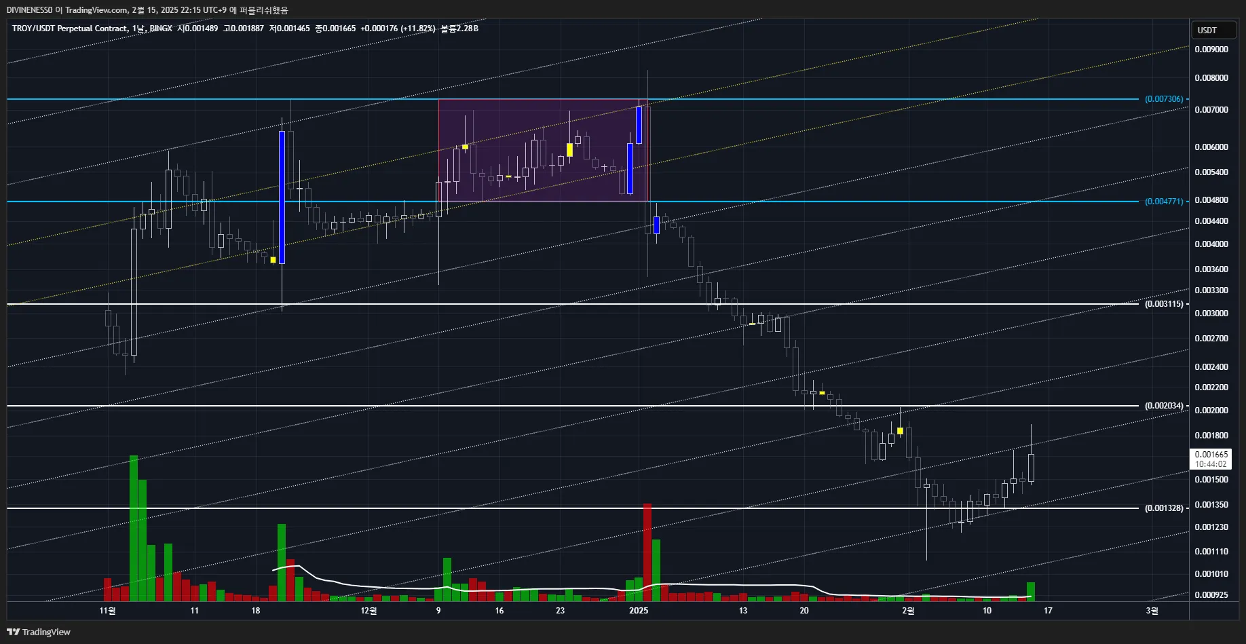Click the 0.003300 price axis label
Screen dimensions: 1246x644
1211,290
